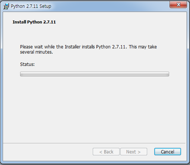The height and width of the screenshot is (165, 190).
Task: Cancel the Python installation
Action: point(168,152)
